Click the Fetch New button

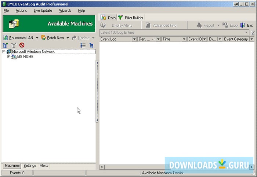tap(53, 38)
